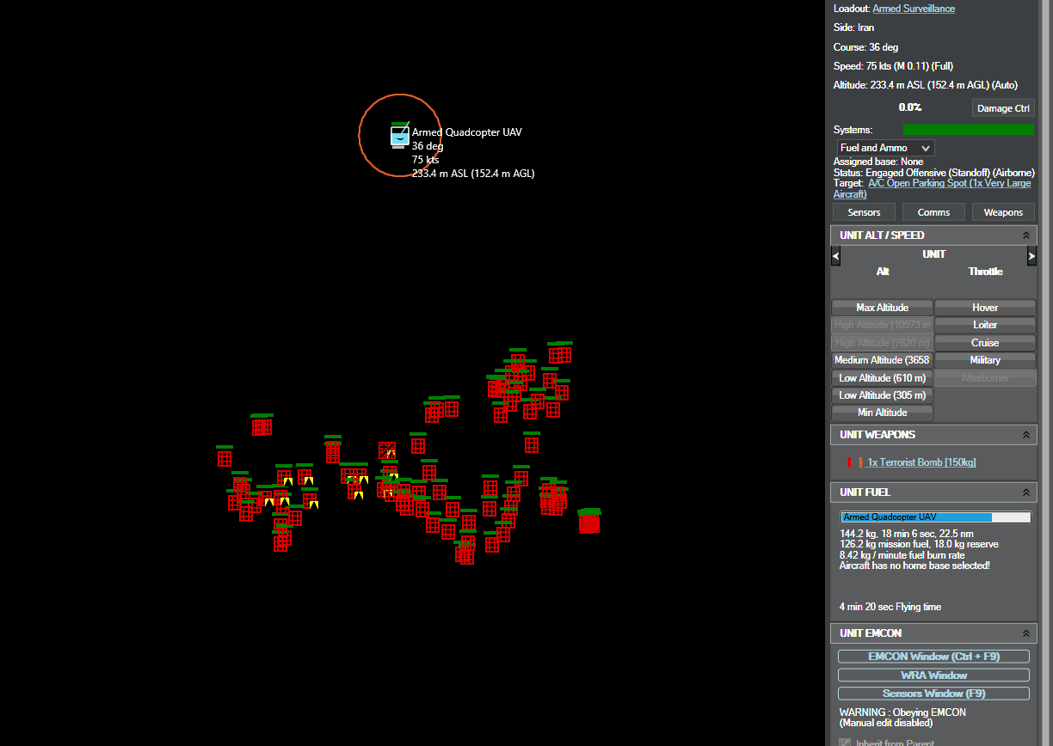Click the "4 min 20 sec Flying time" text
This screenshot has height=746, width=1053.
click(x=890, y=607)
